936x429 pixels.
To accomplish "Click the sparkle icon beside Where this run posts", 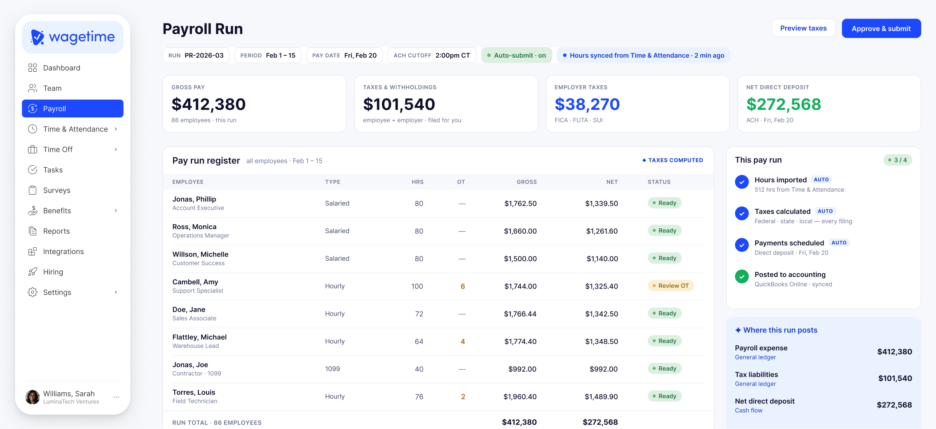I will click(x=738, y=330).
